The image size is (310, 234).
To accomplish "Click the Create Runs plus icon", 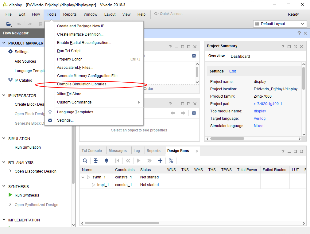I will [160, 161].
